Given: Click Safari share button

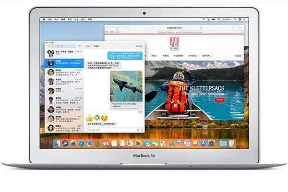Looking at the screenshot, I should [233, 28].
